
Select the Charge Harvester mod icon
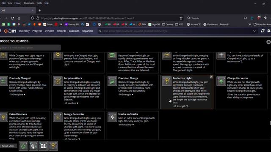(221, 81)
